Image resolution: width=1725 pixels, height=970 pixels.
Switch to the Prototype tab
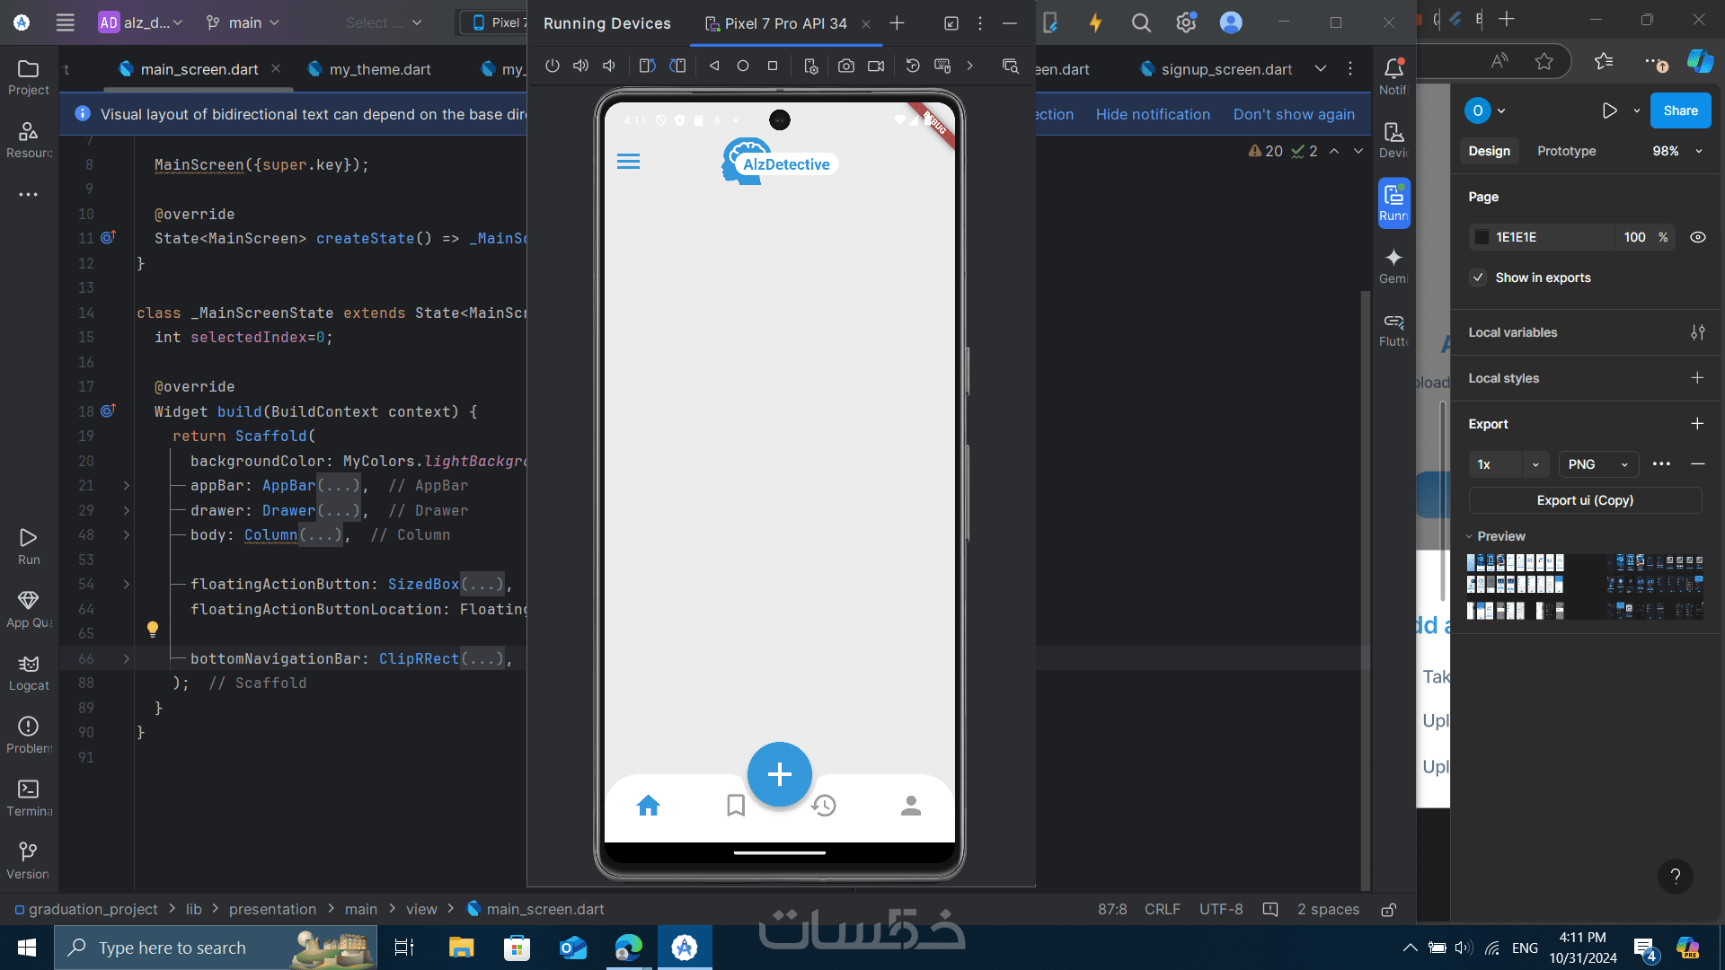[x=1566, y=151]
